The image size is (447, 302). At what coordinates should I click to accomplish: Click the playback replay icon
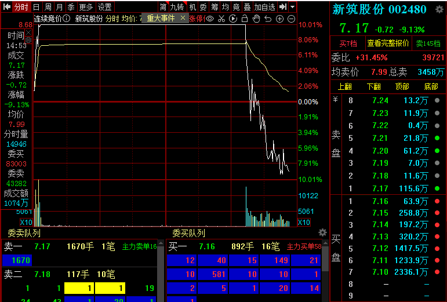click(x=233, y=19)
